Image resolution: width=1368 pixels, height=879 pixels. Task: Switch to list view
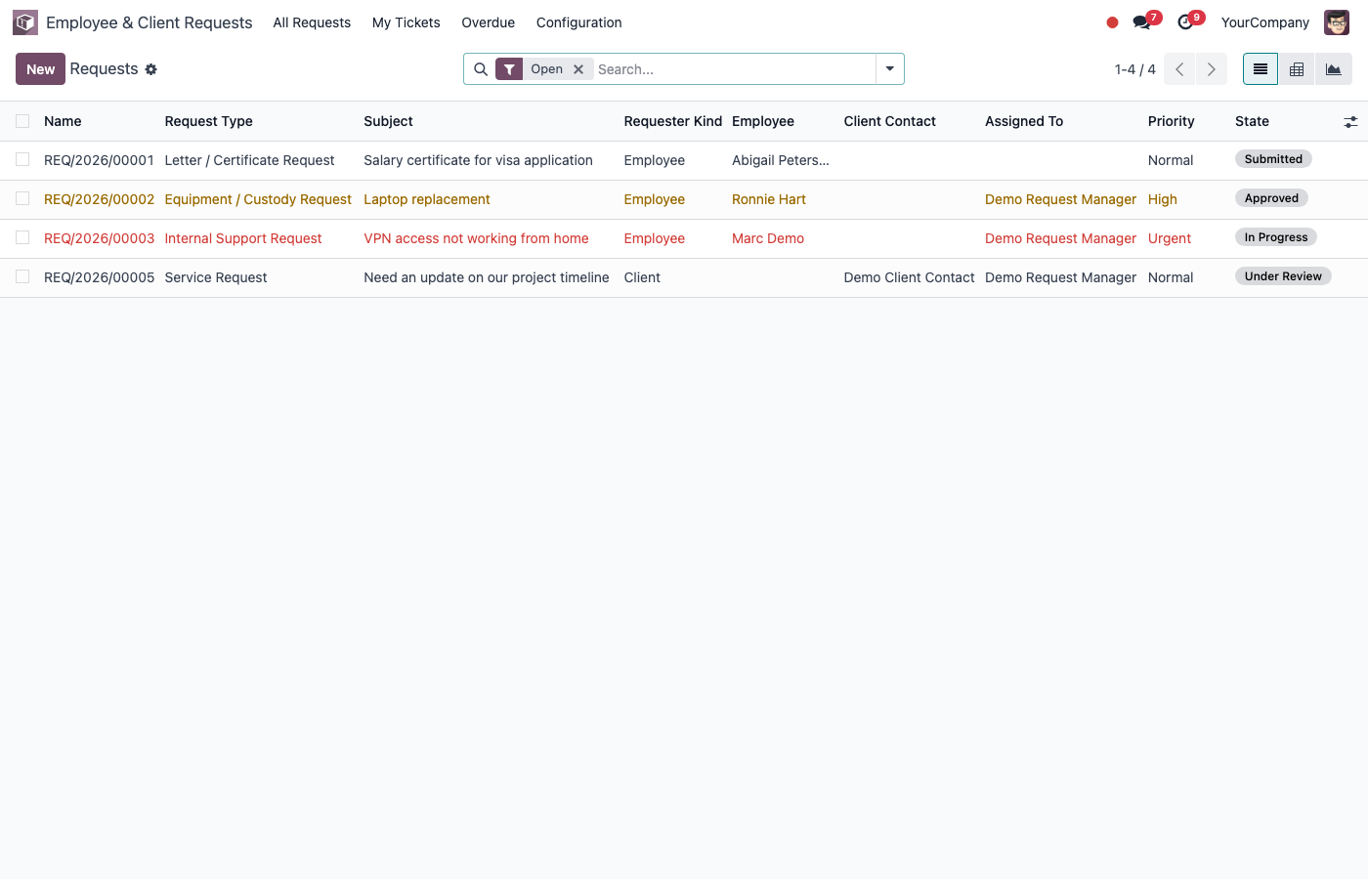pos(1261,69)
